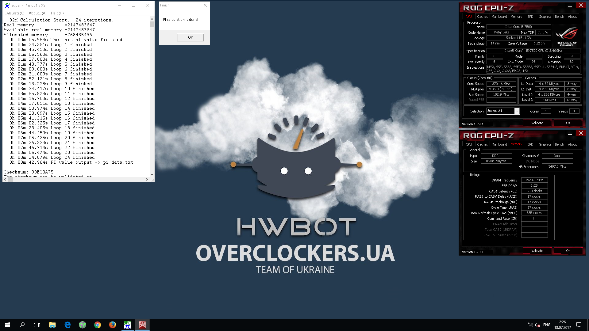Select About tab in top CPU-Z window

click(x=572, y=17)
